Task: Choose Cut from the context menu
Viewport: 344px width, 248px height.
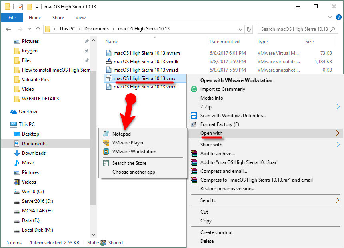Action: [x=204, y=212]
